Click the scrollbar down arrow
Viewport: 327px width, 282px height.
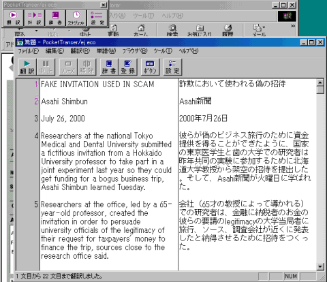coord(320,266)
